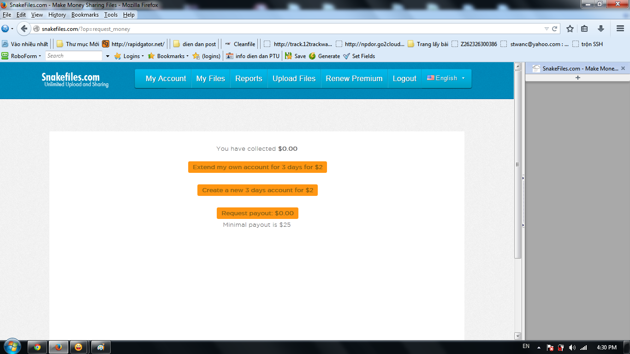Click the Firefox taskbar icon
The width and height of the screenshot is (630, 354).
tap(59, 347)
